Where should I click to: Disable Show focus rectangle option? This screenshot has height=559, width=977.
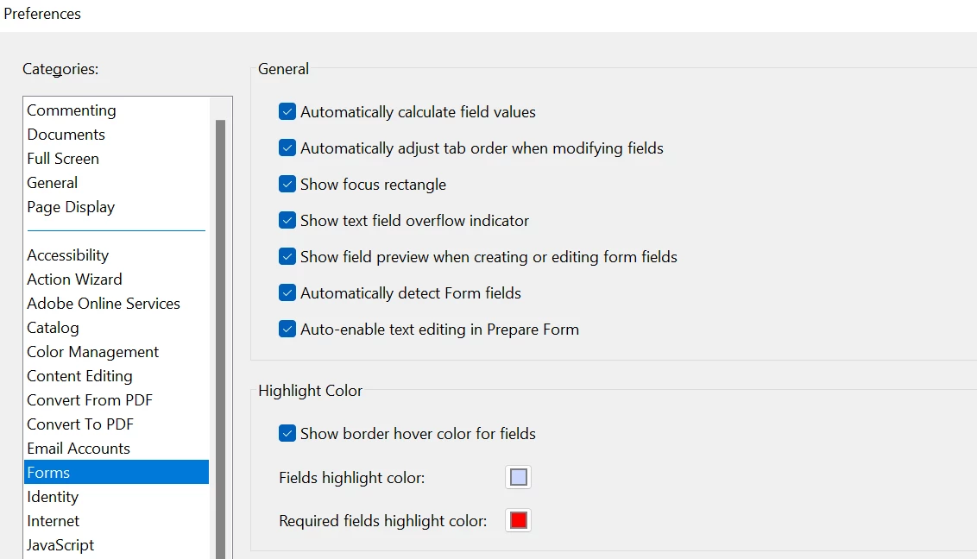click(287, 185)
